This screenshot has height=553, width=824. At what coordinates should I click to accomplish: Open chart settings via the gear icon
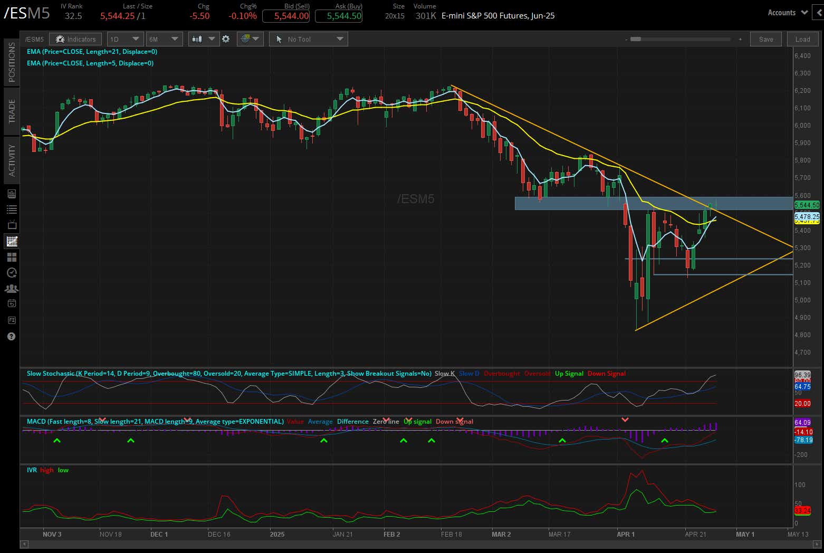tap(226, 39)
